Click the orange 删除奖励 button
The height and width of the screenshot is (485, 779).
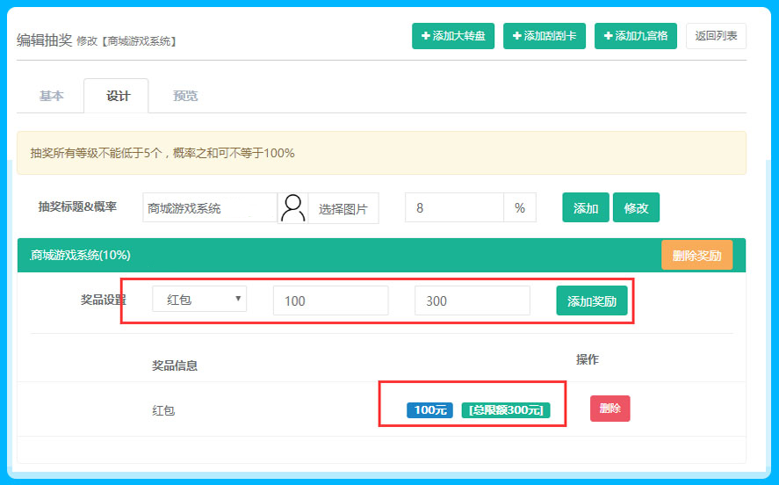(x=696, y=256)
